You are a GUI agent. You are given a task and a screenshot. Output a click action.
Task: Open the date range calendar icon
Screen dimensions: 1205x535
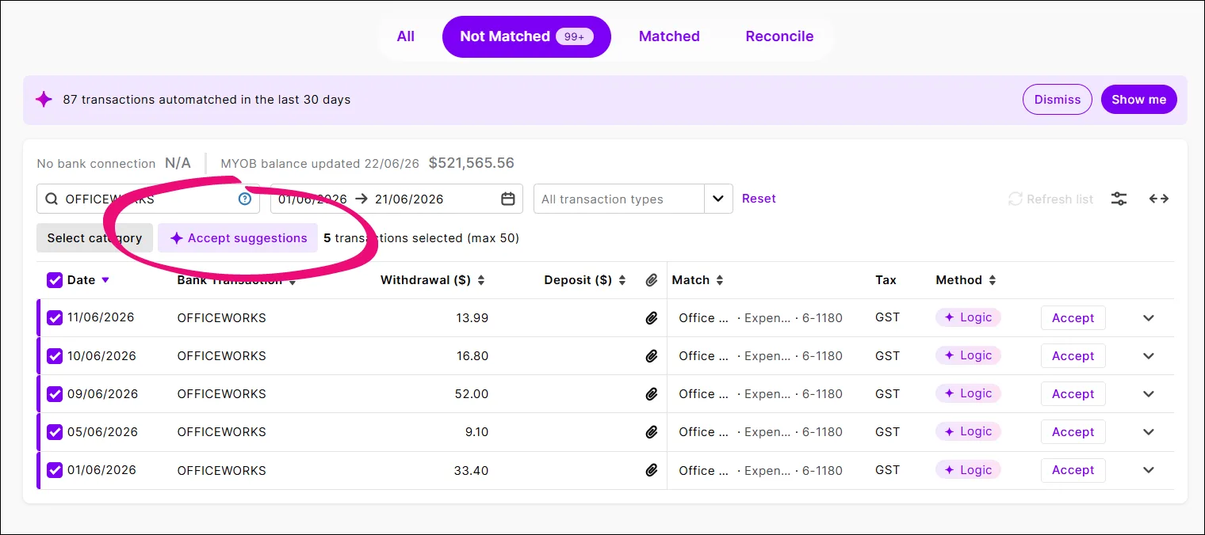coord(508,199)
